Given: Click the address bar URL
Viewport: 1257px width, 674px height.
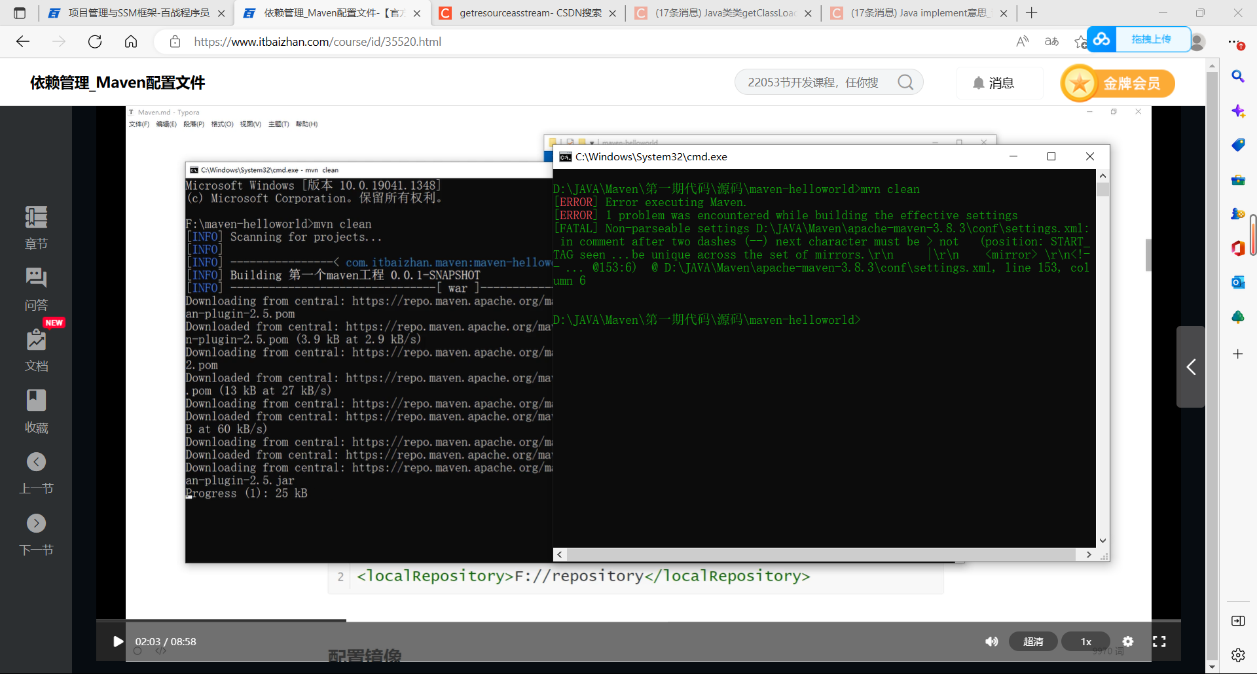Looking at the screenshot, I should coord(318,41).
